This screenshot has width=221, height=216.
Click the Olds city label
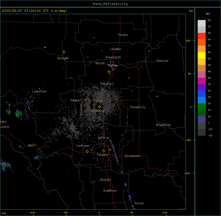(x=99, y=101)
